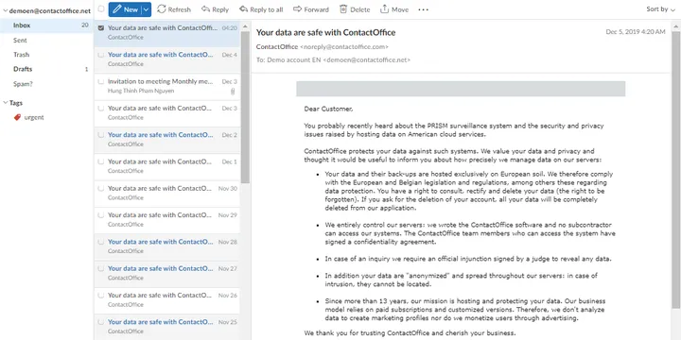The height and width of the screenshot is (340, 681).
Task: Toggle the select-all checkbox in the toolbar
Action: 101,8
